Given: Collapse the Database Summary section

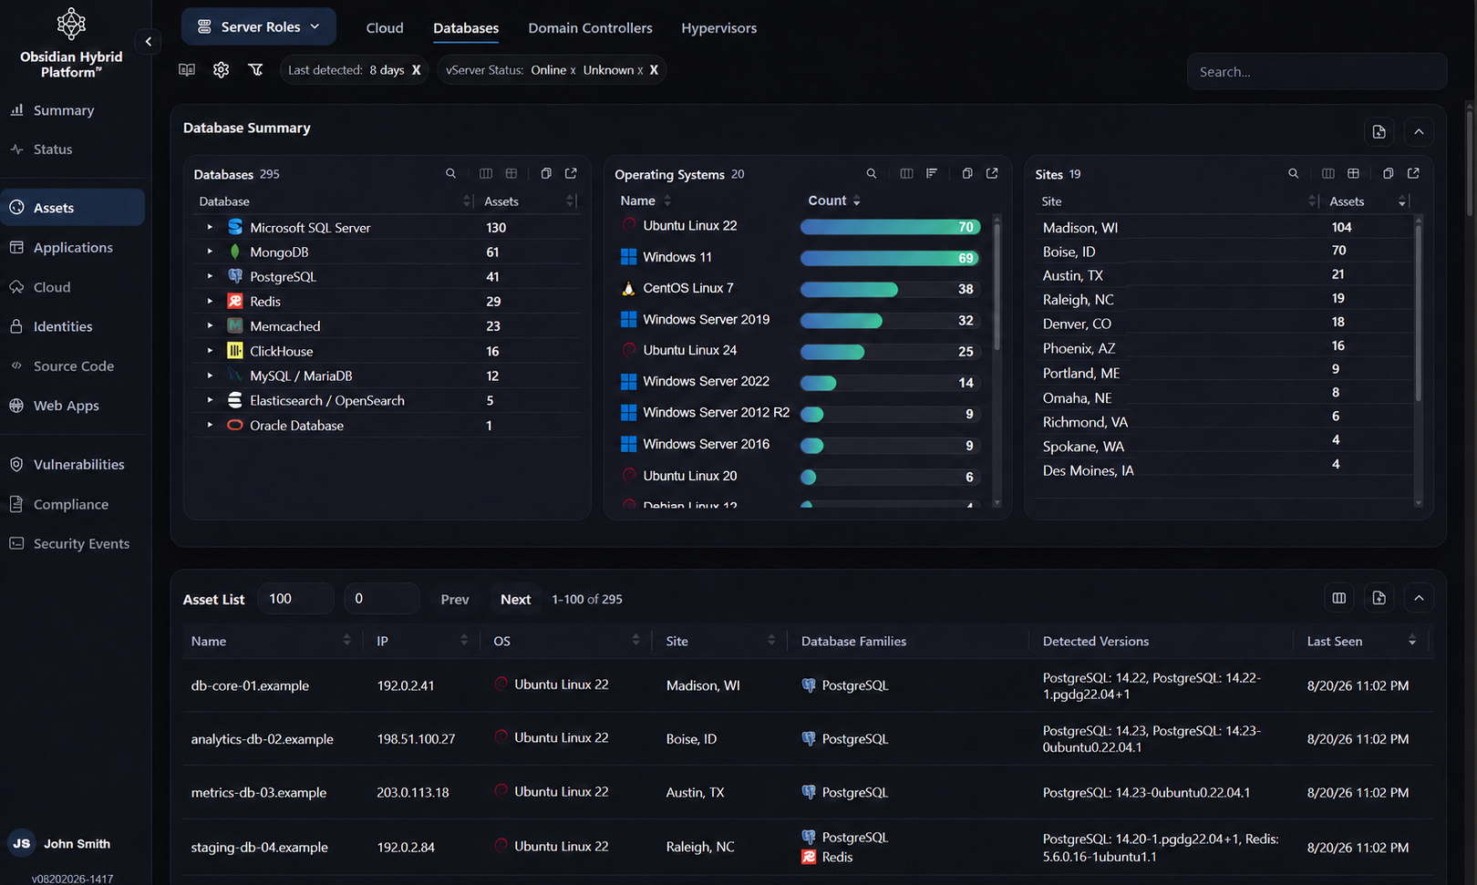Looking at the screenshot, I should pos(1419,132).
